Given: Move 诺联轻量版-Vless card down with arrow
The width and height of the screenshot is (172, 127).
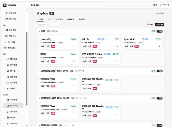Looking at the screenshot, I should tap(76, 86).
